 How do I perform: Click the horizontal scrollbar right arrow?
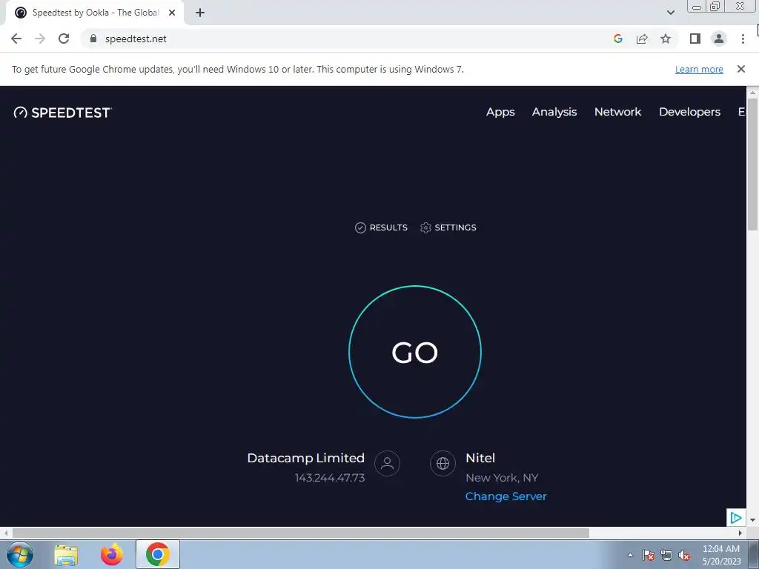point(740,533)
